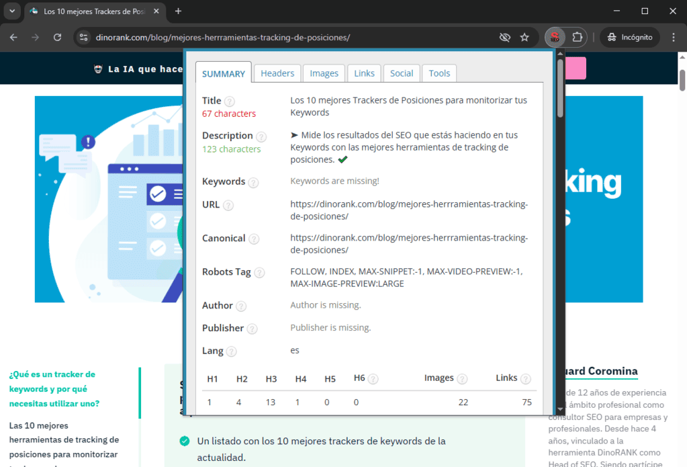The image size is (687, 467).
Task: Switch to the Headers tab
Action: tap(277, 73)
